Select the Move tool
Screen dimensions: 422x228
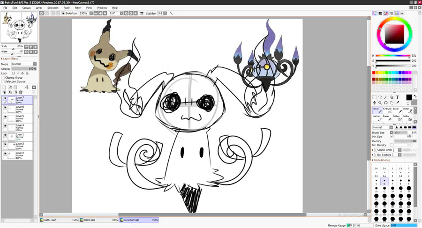click(374, 103)
